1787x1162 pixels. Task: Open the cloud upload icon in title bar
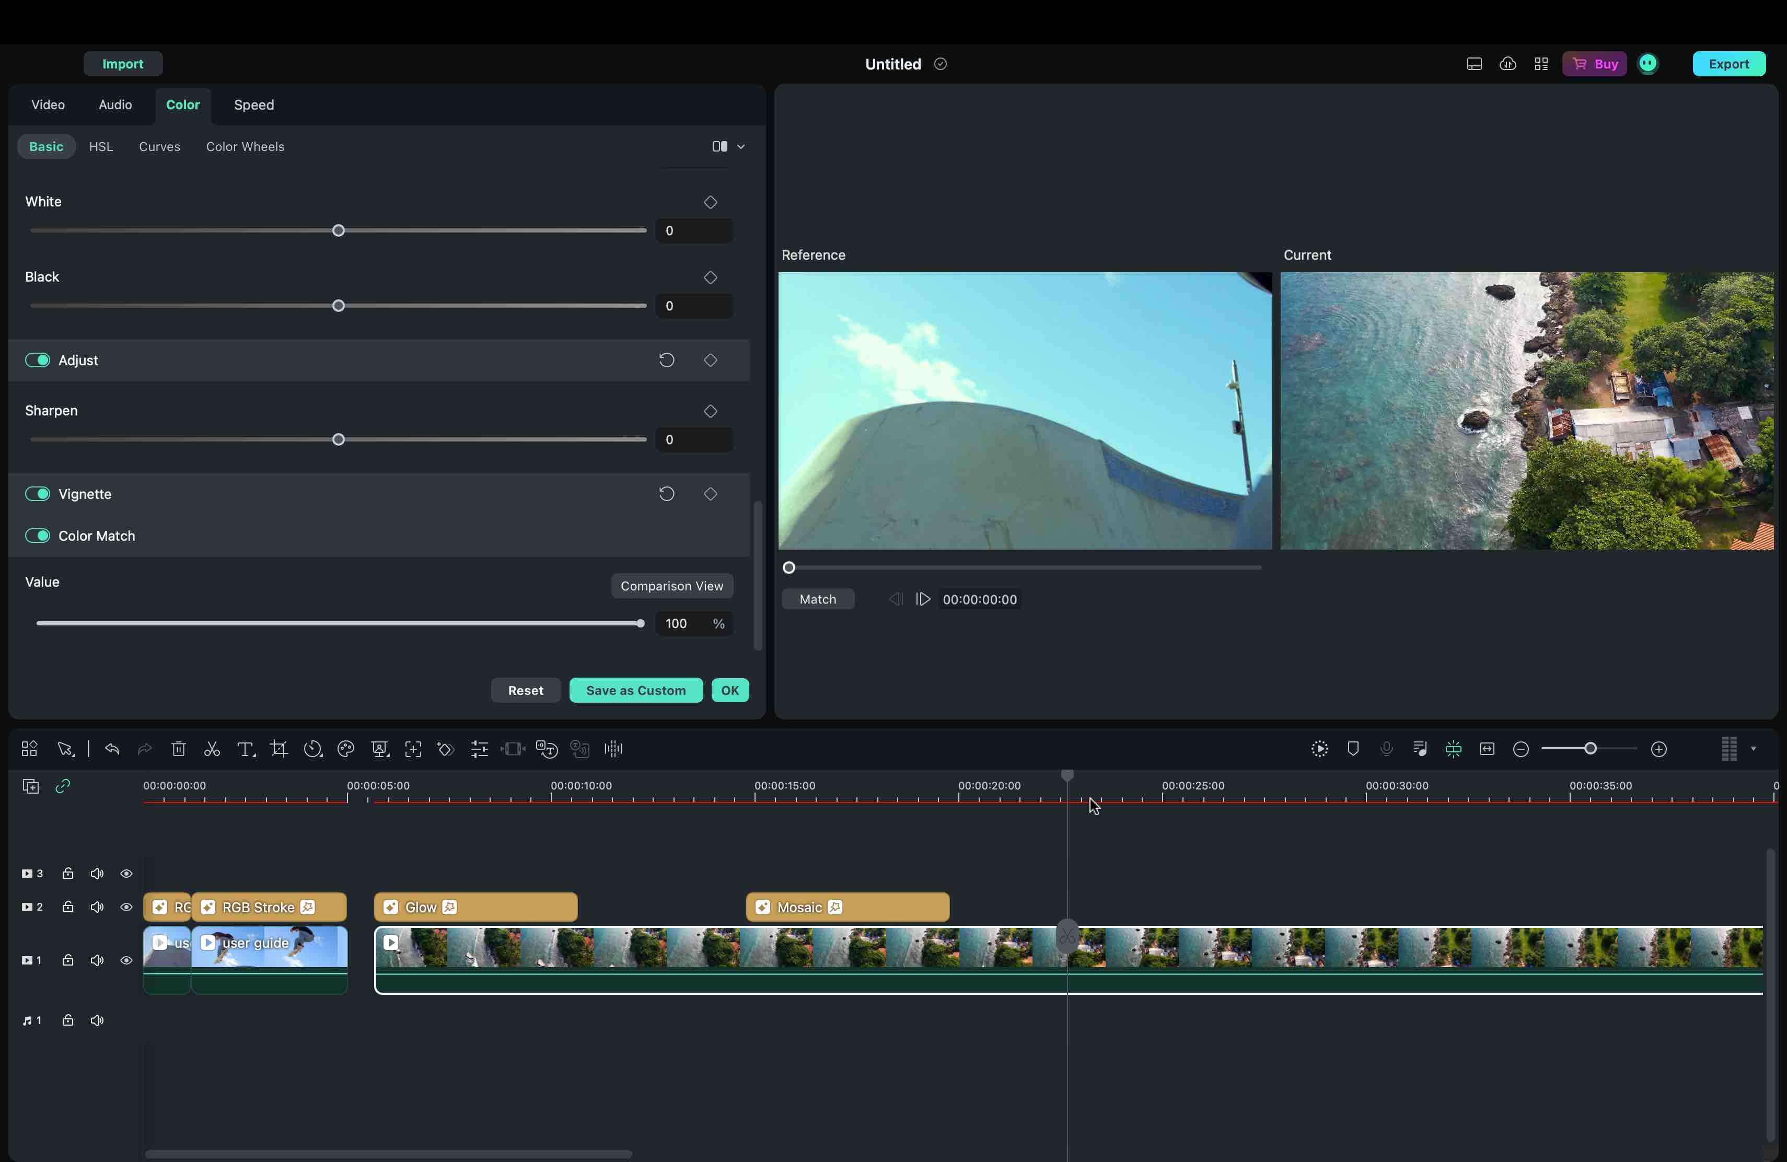tap(1507, 64)
